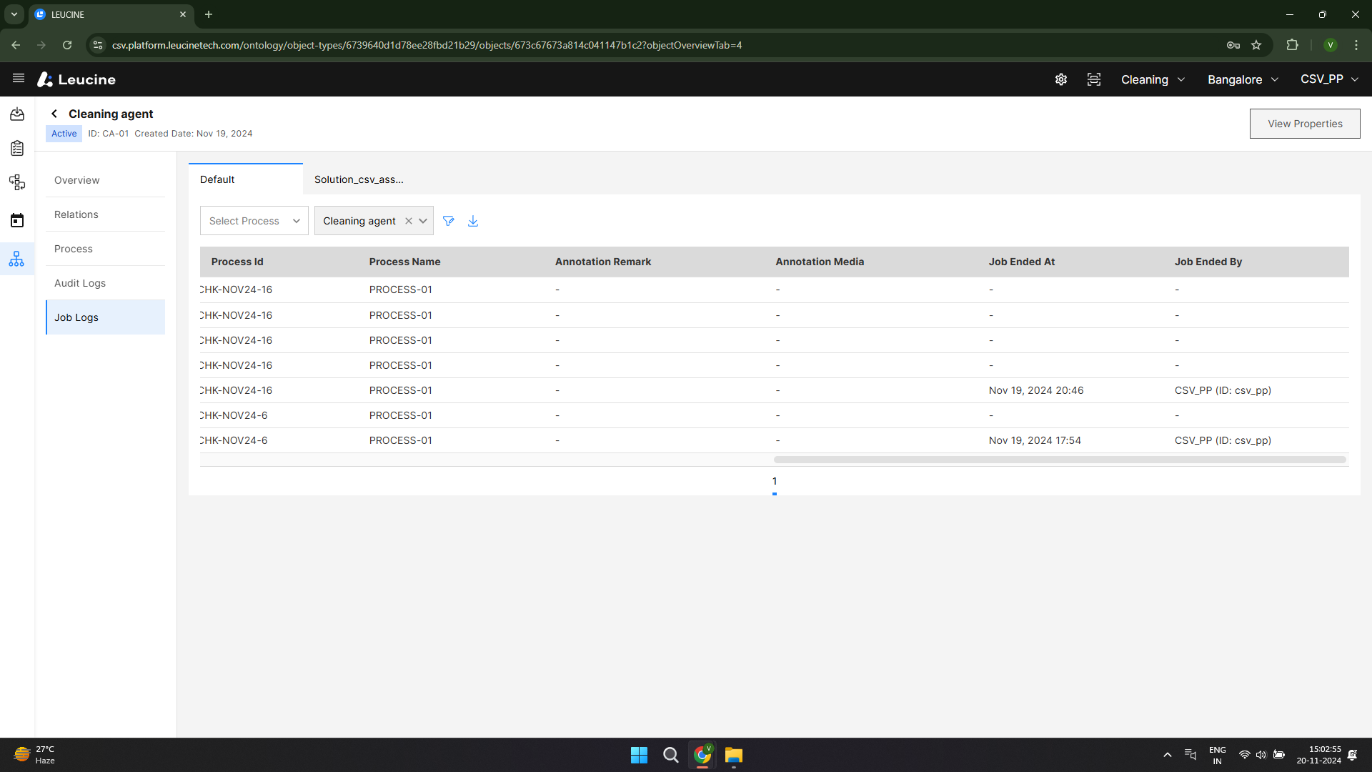The height and width of the screenshot is (772, 1372).
Task: Clear the Cleaning agent selection with X
Action: coord(409,221)
